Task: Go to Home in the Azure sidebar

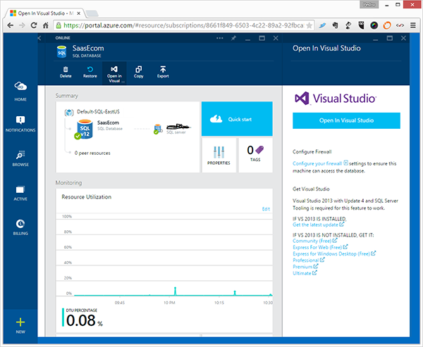Action: click(x=20, y=92)
